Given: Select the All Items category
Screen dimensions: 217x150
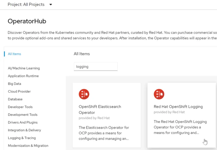Looking at the screenshot, I should [x=14, y=54].
